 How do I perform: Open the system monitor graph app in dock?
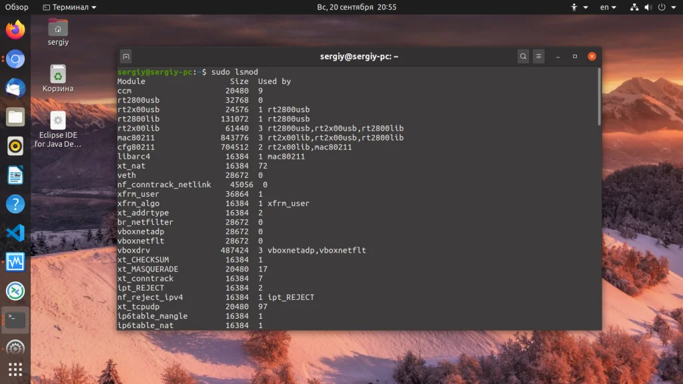click(15, 262)
